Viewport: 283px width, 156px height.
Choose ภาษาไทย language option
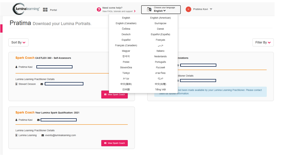[x=160, y=73]
